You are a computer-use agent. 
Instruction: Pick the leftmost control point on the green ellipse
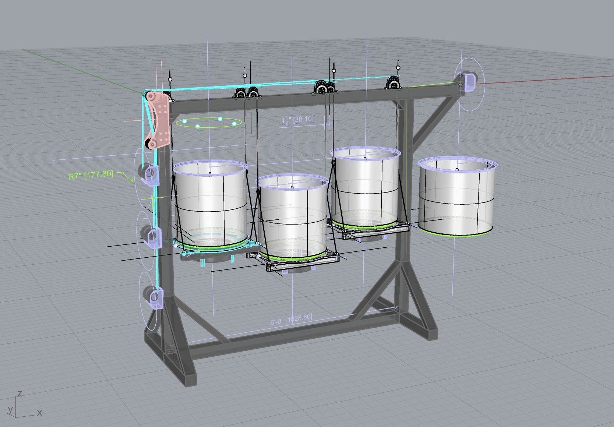(x=184, y=121)
